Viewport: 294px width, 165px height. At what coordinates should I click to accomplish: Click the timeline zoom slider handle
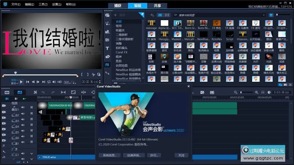click(241, 92)
